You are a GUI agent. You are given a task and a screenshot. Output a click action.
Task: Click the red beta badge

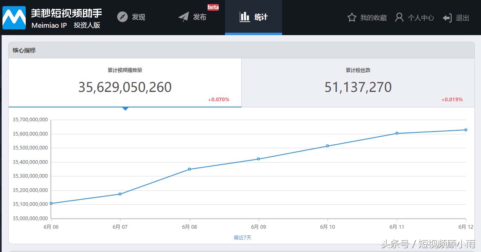213,7
